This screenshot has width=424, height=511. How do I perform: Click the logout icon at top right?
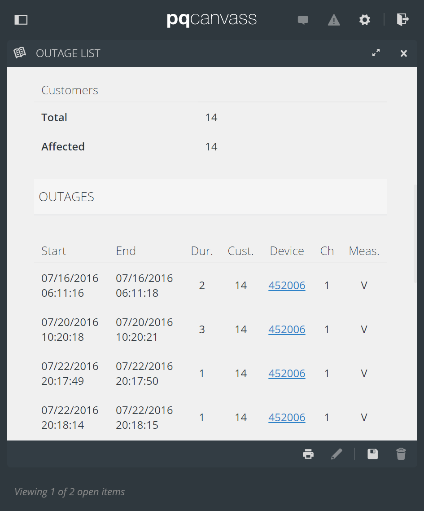point(402,20)
